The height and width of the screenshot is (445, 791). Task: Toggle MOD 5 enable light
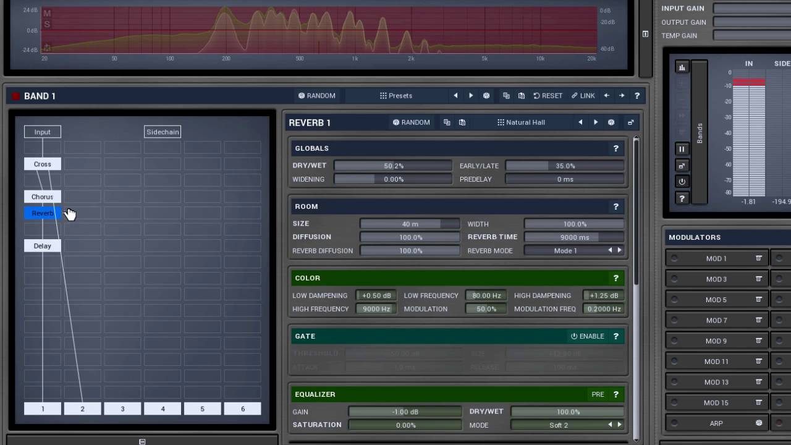[x=674, y=300]
